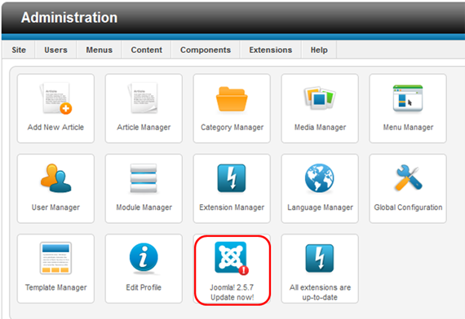Click the Joomla update logo icon
Viewport: 465px width, 319px height.
point(232,258)
